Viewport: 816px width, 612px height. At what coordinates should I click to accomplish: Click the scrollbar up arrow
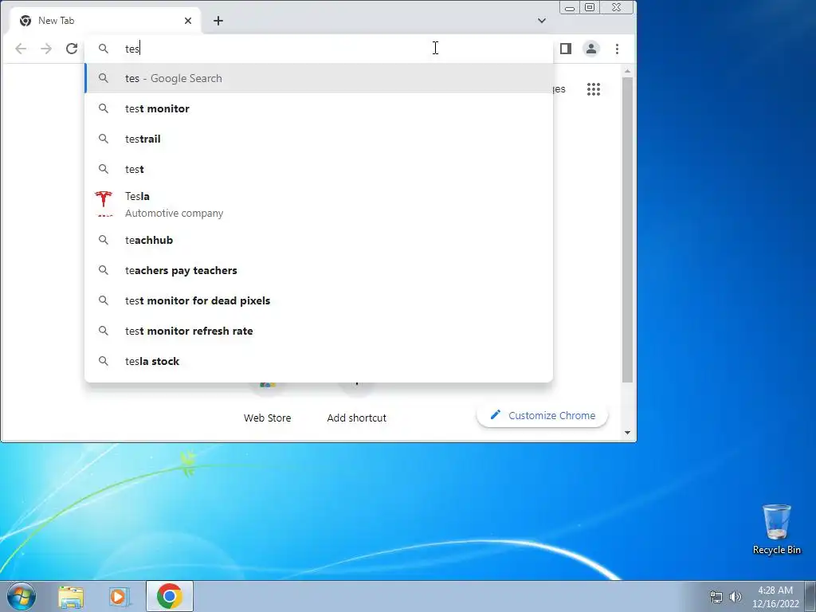point(627,71)
